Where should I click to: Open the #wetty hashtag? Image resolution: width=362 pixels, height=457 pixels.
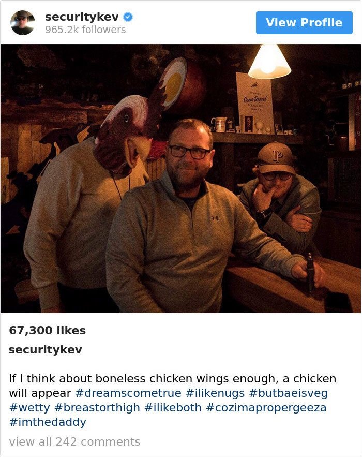coord(29,407)
